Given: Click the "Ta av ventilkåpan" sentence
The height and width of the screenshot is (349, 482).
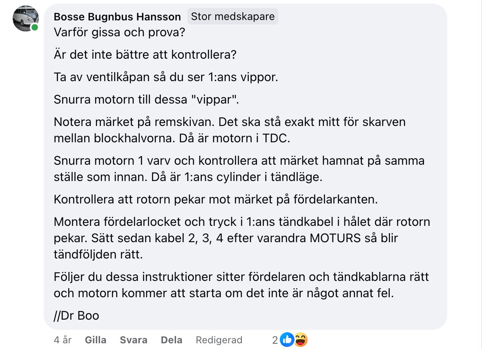Looking at the screenshot, I should pyautogui.click(x=166, y=77).
